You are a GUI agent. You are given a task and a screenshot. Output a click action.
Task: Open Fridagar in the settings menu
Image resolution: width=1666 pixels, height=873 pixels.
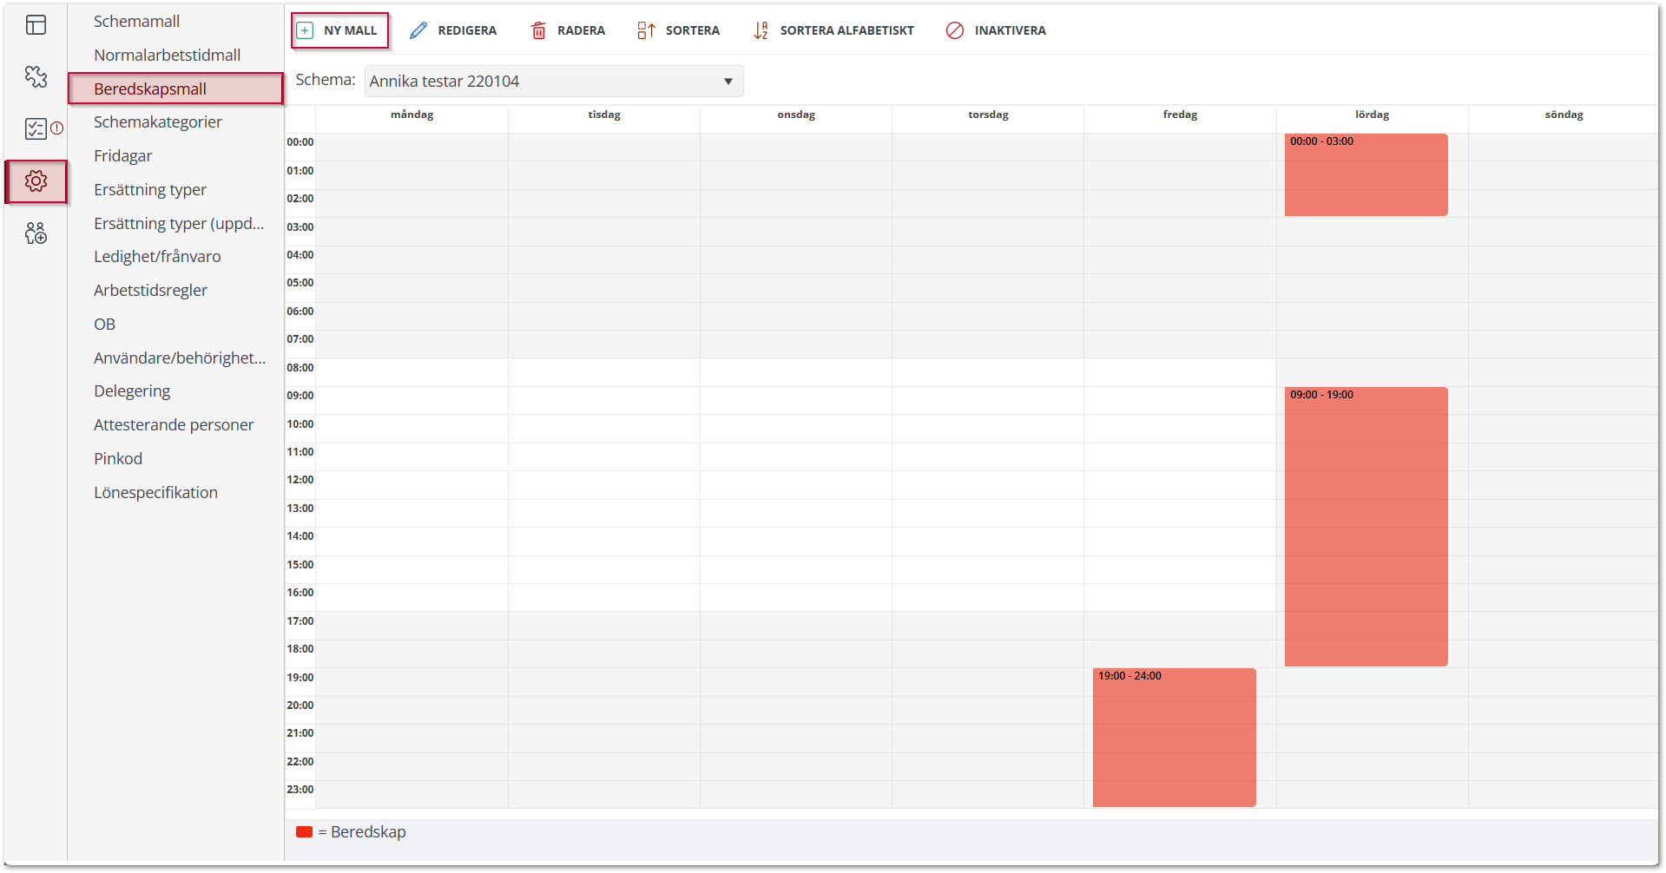[122, 156]
